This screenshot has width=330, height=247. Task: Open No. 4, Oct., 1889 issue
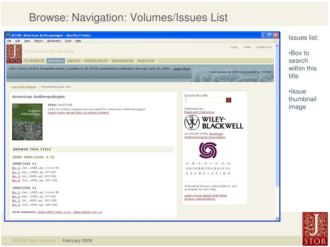pos(16,205)
